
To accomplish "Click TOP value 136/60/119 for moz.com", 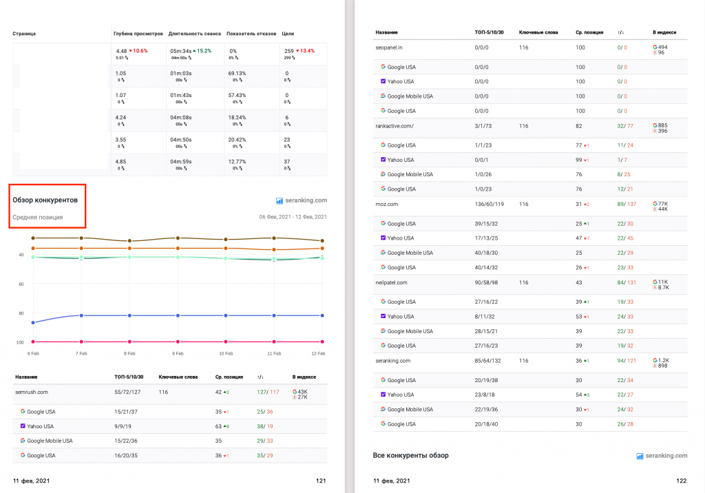I will tap(490, 204).
